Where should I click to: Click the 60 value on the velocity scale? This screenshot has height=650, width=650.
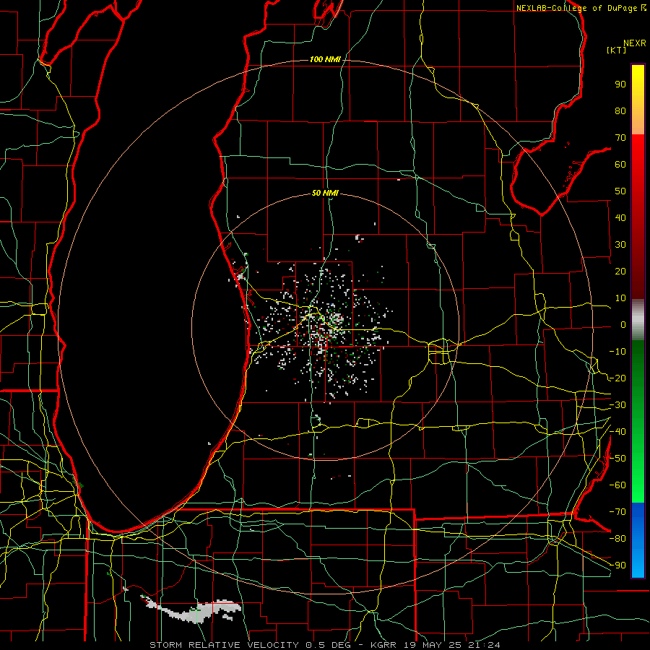pyautogui.click(x=620, y=165)
